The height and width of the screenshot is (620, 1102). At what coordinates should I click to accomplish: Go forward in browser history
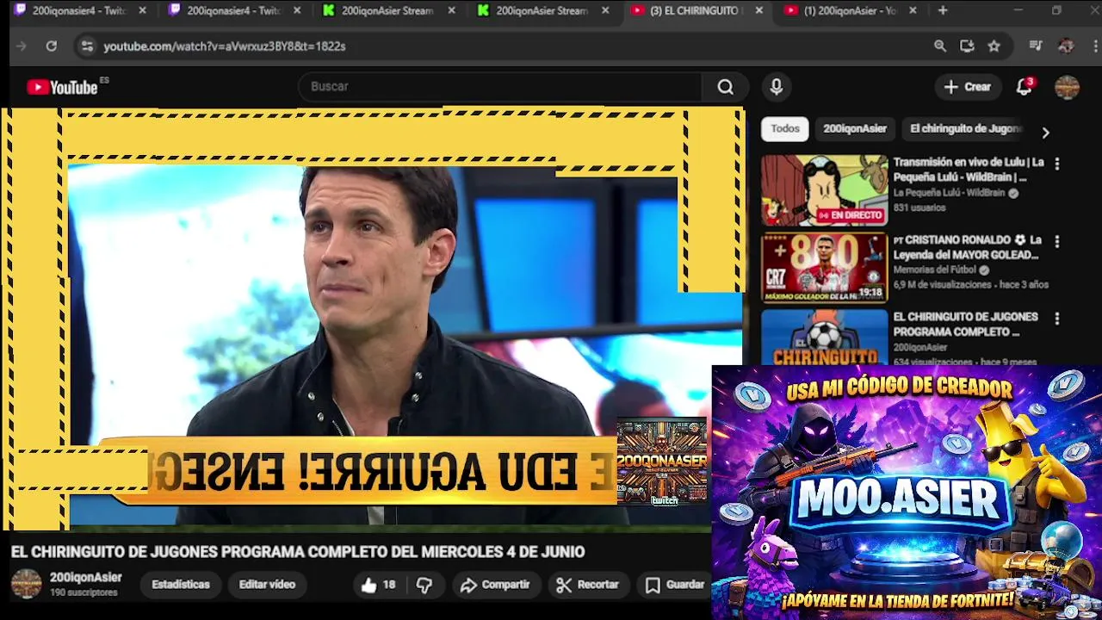tap(22, 46)
